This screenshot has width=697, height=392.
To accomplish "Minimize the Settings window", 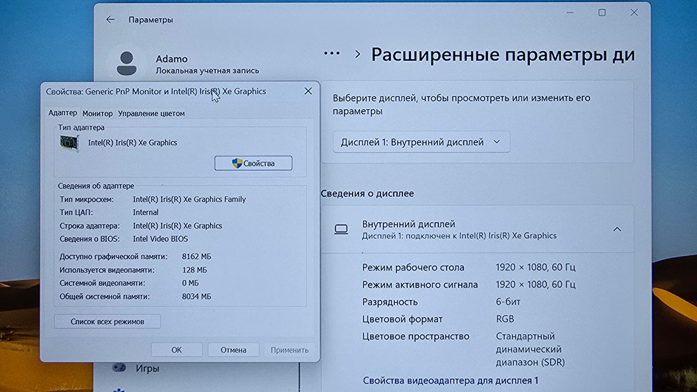I will pos(570,13).
